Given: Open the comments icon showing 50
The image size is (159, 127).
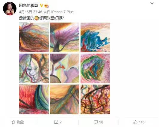Looking at the screenshot, I should click(x=99, y=122).
